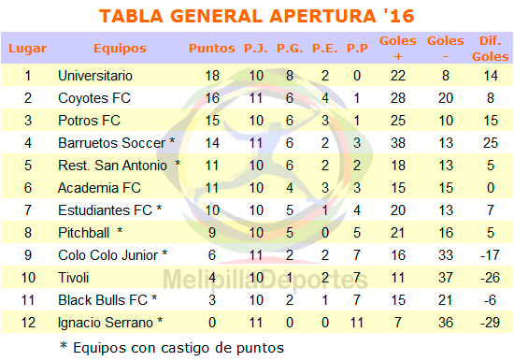514x361 pixels.
Task: Click the Academia FC team name
Action: pos(99,188)
